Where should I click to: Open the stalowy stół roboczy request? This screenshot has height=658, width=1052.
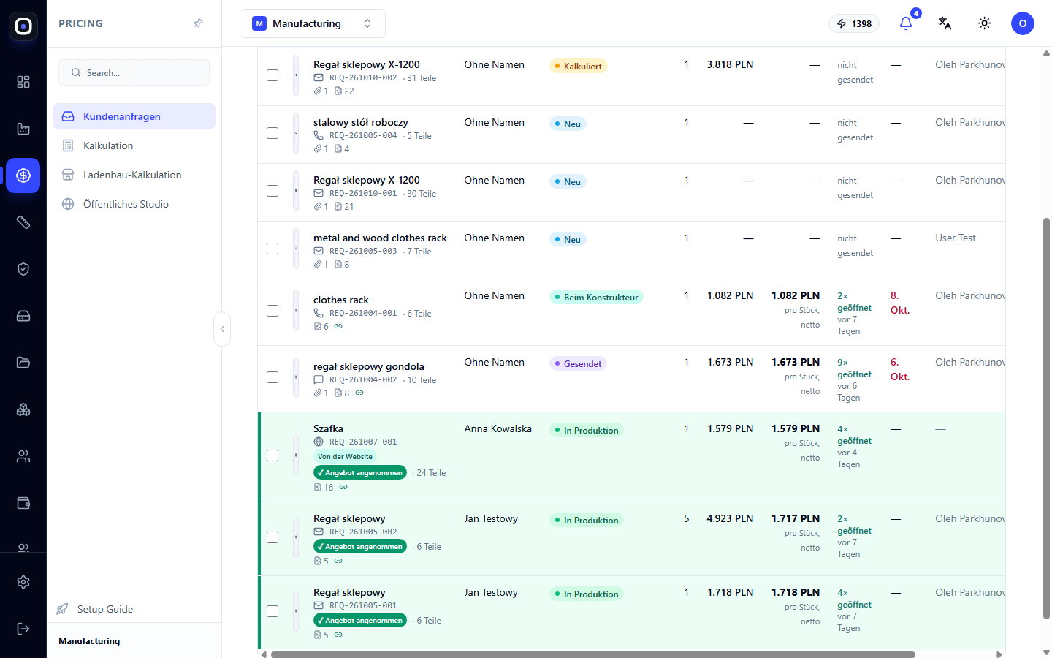click(361, 122)
